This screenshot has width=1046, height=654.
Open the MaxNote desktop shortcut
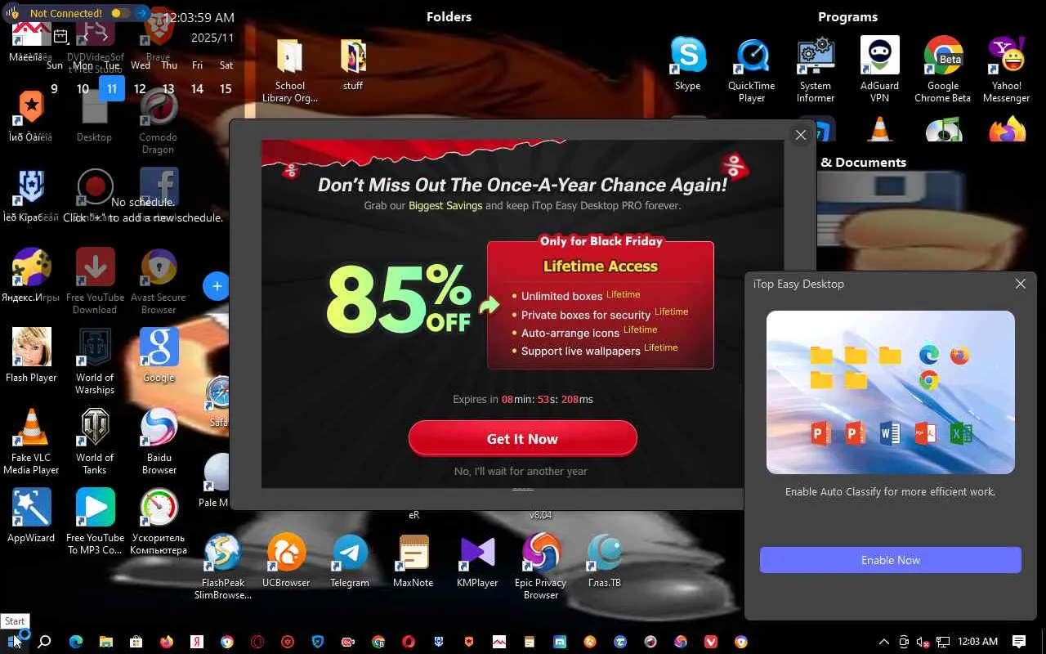tap(413, 561)
